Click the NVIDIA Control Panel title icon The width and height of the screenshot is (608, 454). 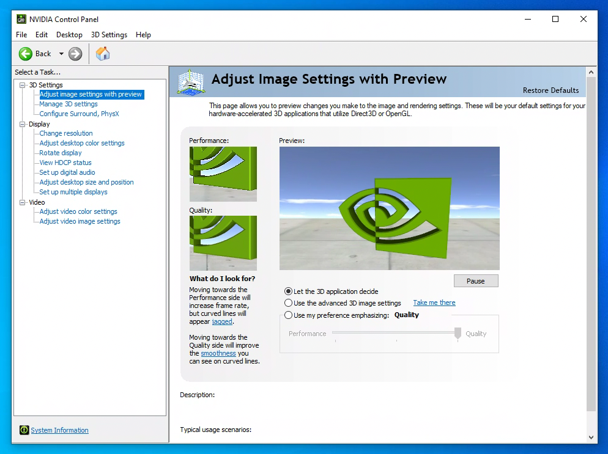click(x=21, y=19)
